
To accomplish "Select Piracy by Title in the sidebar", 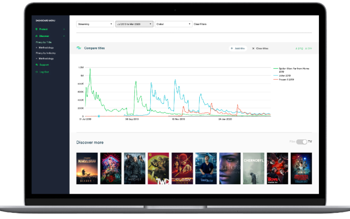I will pyautogui.click(x=44, y=42).
